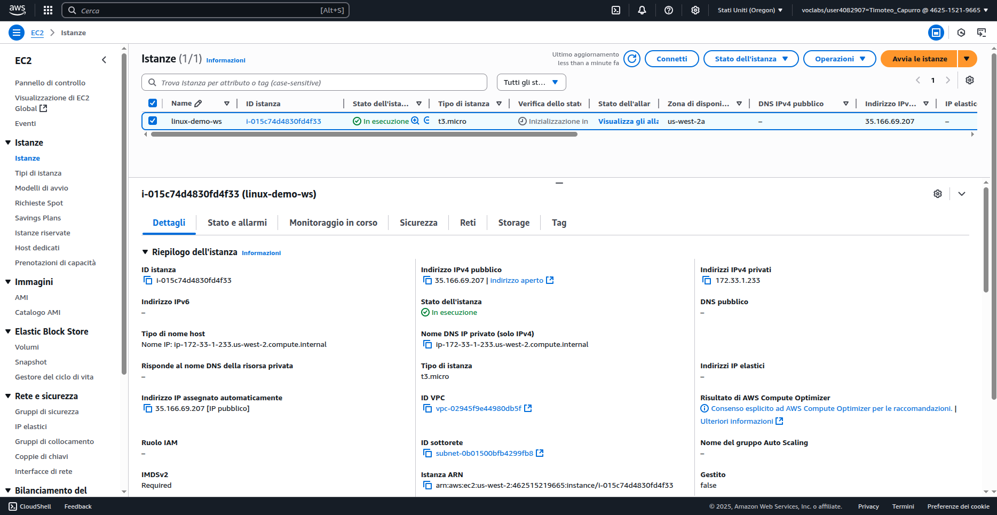Uncheck the linux-demo-ws row checkbox
The width and height of the screenshot is (997, 515).
click(153, 121)
